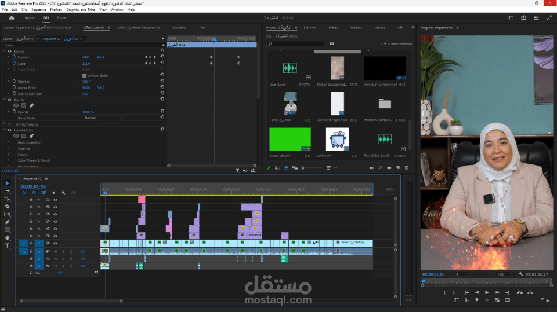The width and height of the screenshot is (557, 312).
Task: Uncheck Uniform Scale checkbox
Action: click(85, 75)
